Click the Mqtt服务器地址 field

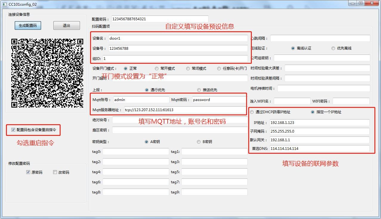(x=186, y=110)
